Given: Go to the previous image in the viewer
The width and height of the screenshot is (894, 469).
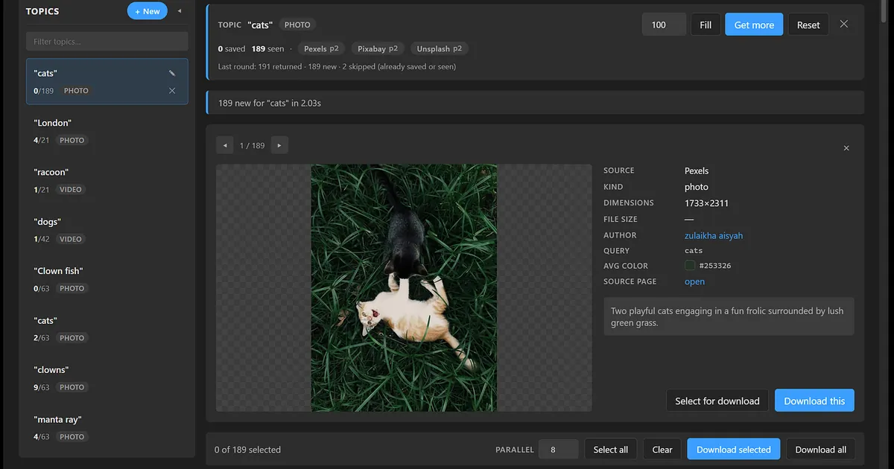Looking at the screenshot, I should pyautogui.click(x=225, y=145).
